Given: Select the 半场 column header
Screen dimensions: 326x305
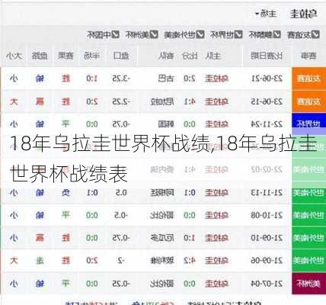Looking at the screenshot, I should [x=91, y=56].
